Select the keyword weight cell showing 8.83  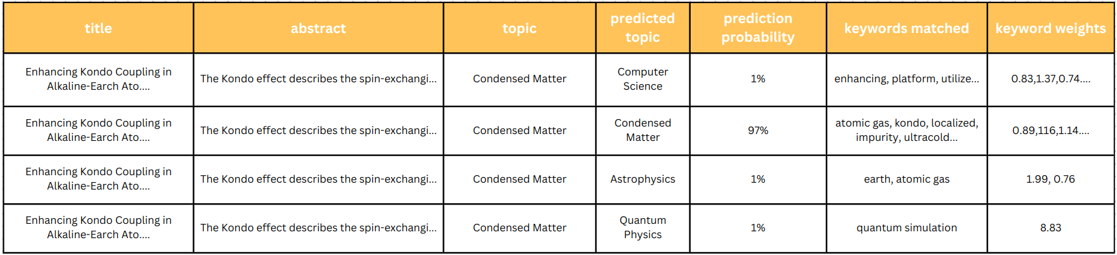coord(1050,228)
